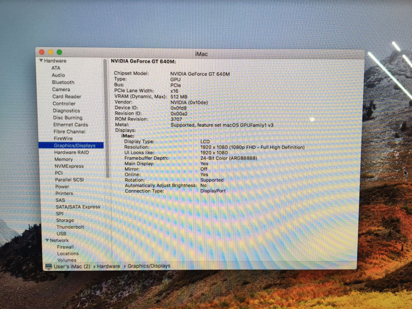
Task: Click the red close window button
Action: pyautogui.click(x=42, y=52)
